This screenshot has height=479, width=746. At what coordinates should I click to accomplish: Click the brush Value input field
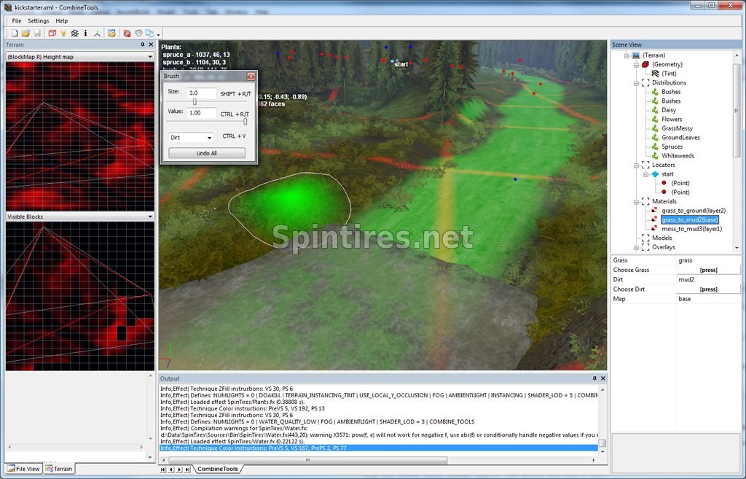point(201,113)
